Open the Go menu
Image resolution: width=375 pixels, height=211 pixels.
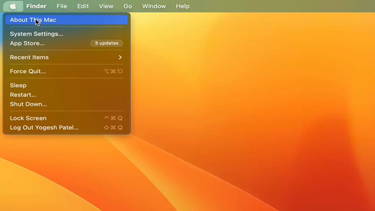(x=128, y=6)
